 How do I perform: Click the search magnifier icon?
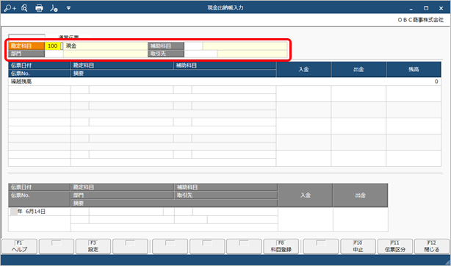[x=24, y=8]
